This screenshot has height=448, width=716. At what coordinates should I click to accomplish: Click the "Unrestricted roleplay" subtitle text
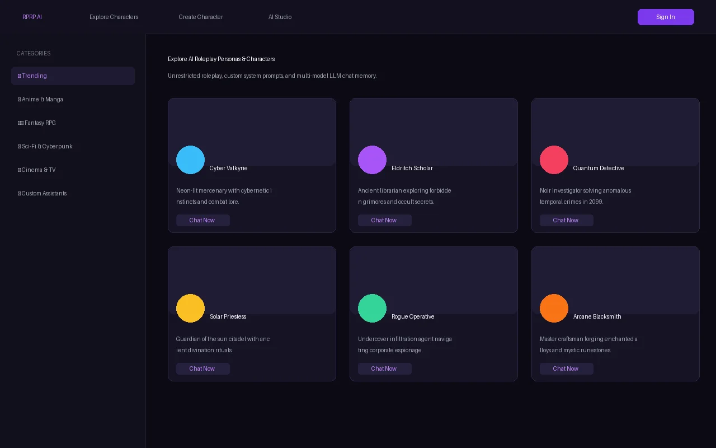272,76
